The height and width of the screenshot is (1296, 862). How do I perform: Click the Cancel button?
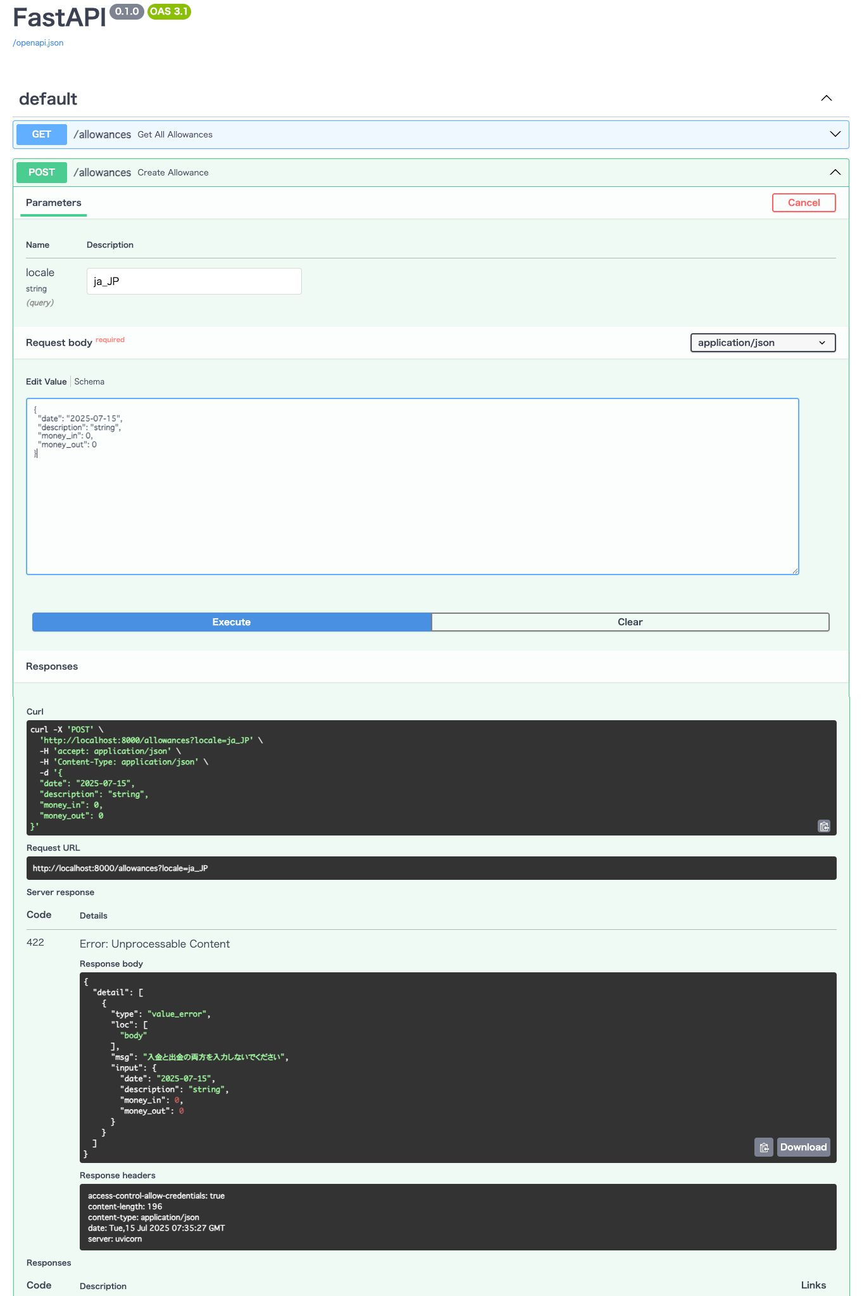[x=804, y=203]
